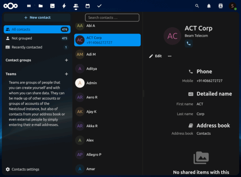Select the All contacts group
The image size is (241, 177).
pos(37,29)
